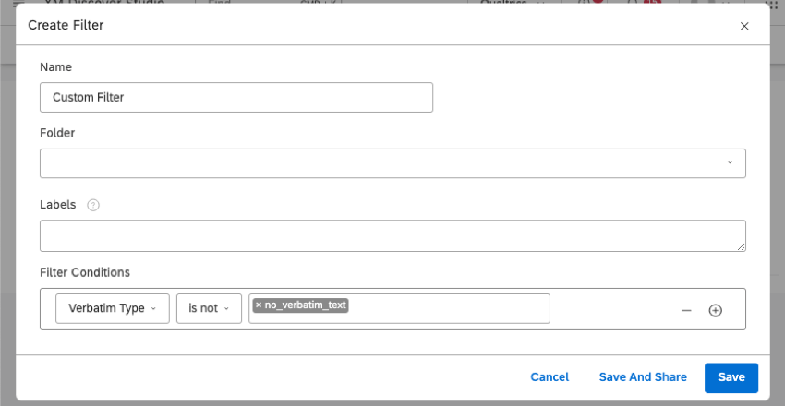This screenshot has width=785, height=406.
Task: Click the Name field label
Action: click(55, 67)
